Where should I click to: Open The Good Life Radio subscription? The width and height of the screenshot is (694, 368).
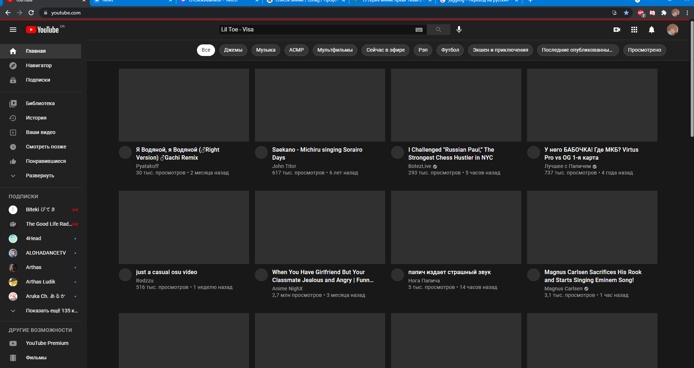point(41,224)
